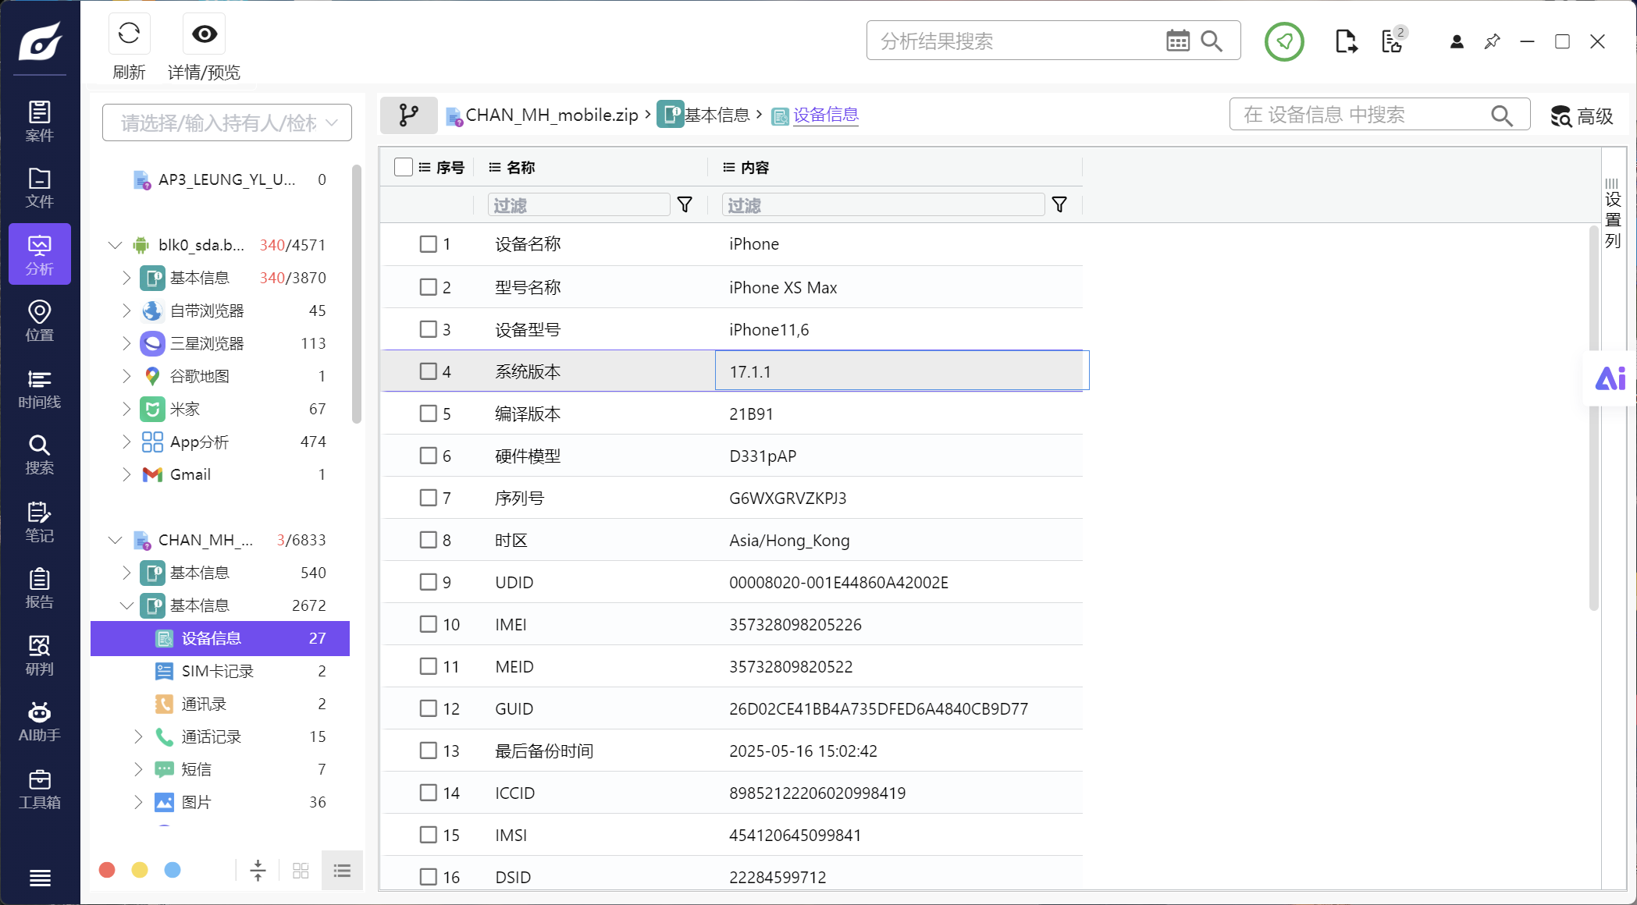Expand the 通话记录 tree node
The height and width of the screenshot is (905, 1637).
point(138,736)
